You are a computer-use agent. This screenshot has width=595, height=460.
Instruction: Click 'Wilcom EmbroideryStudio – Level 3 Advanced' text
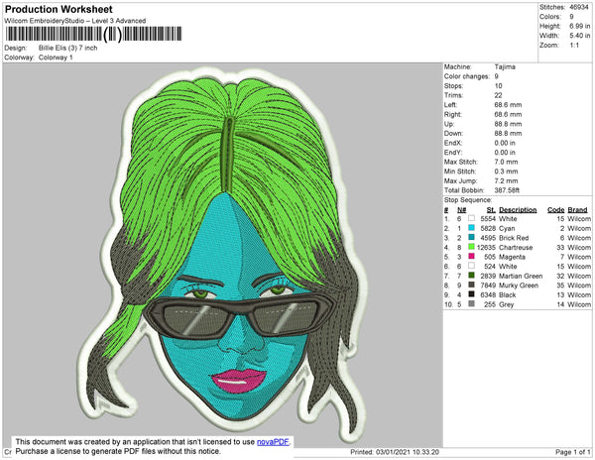(75, 21)
